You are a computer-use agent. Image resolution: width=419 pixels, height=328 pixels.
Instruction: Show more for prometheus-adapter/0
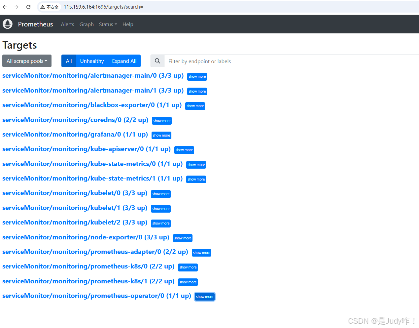pos(201,253)
